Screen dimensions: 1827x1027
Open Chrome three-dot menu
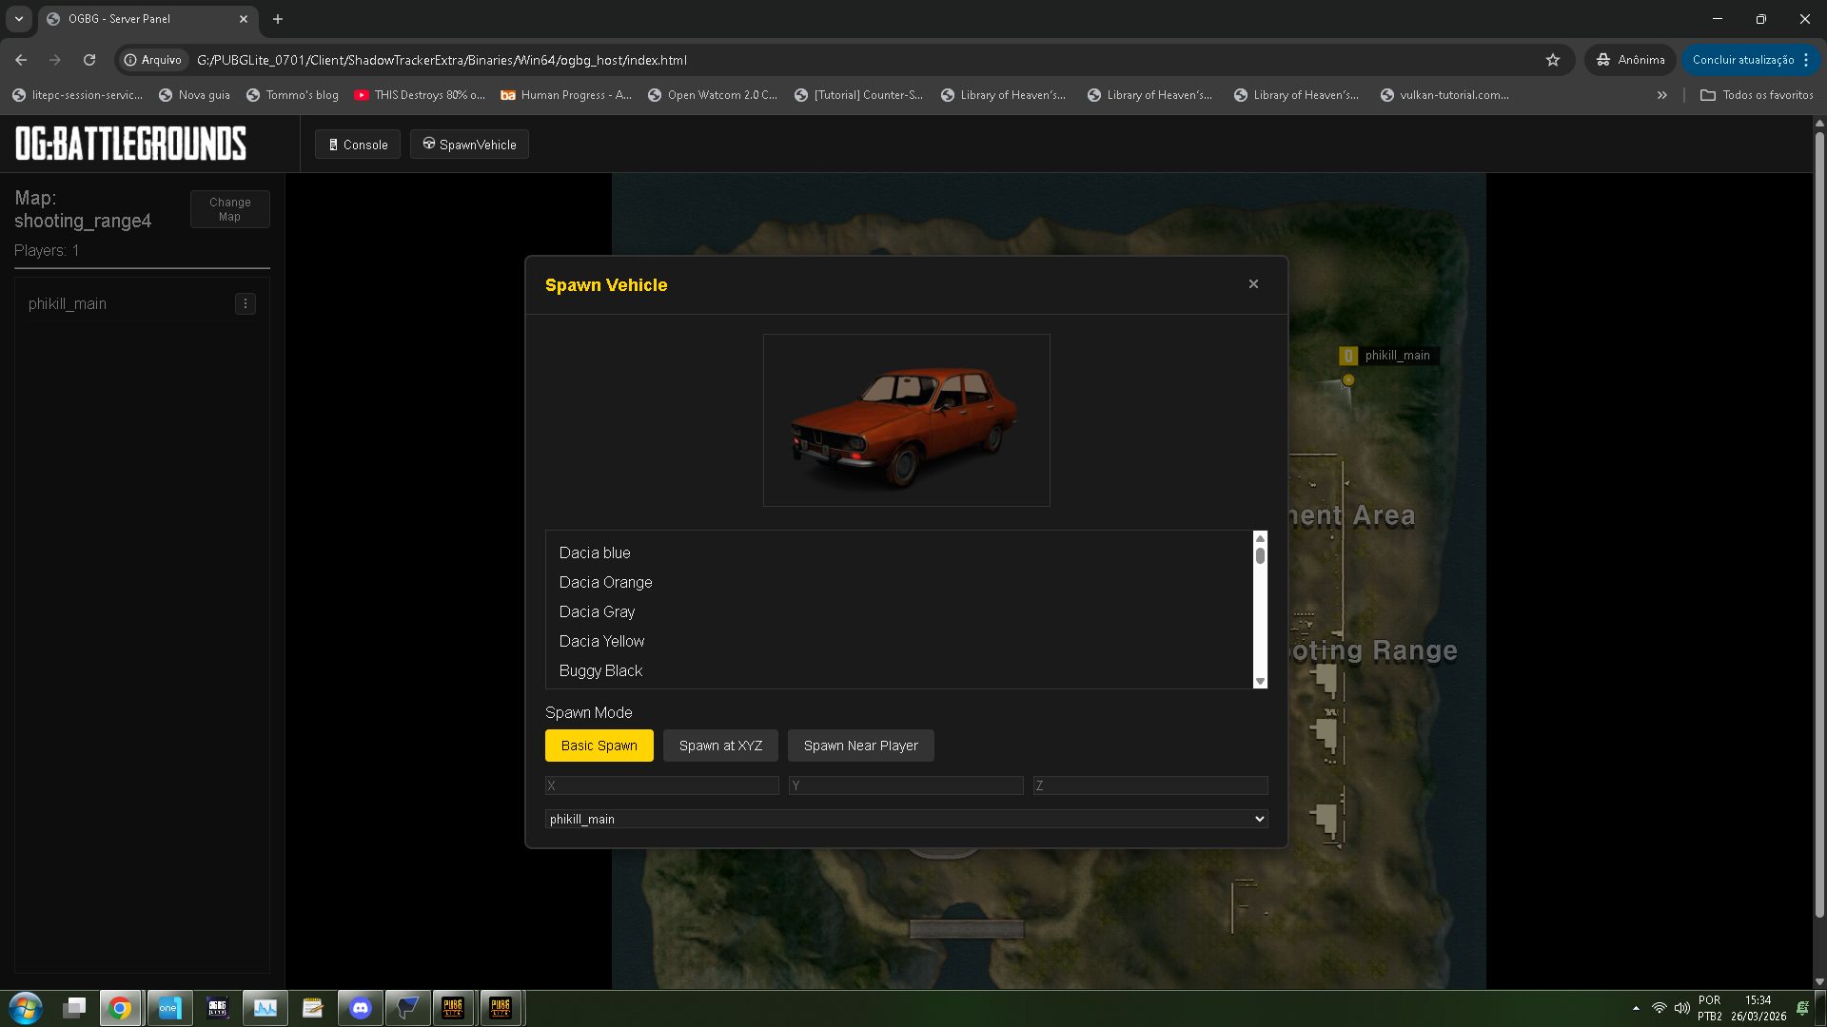[1806, 60]
